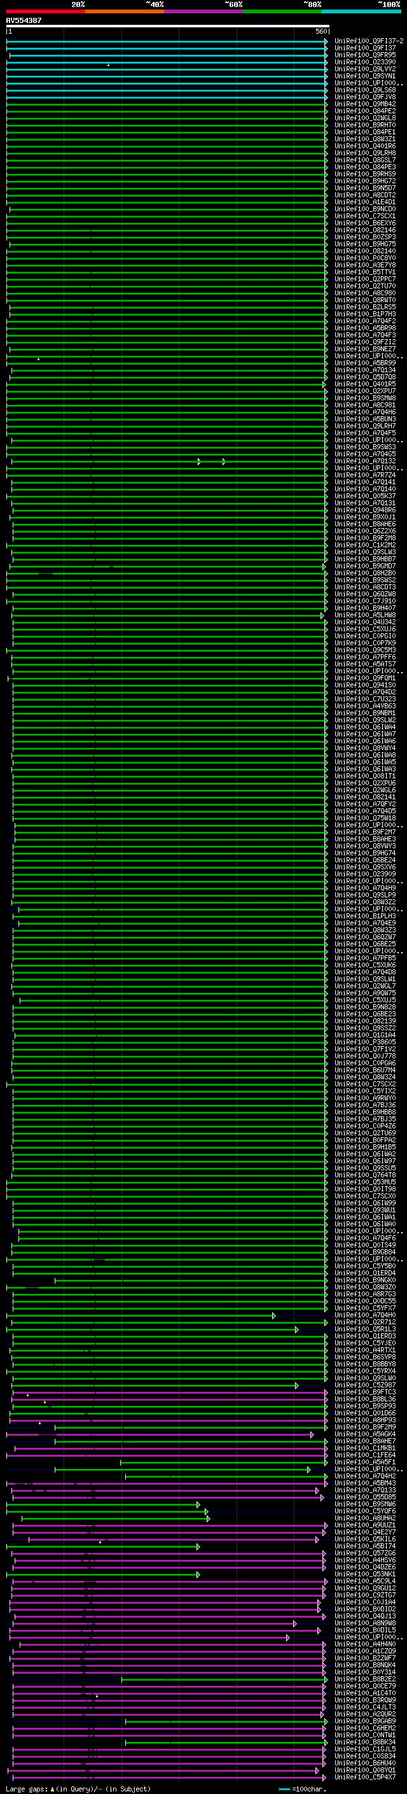Click hit label UniRef100_A4H4N0

click(365, 1644)
